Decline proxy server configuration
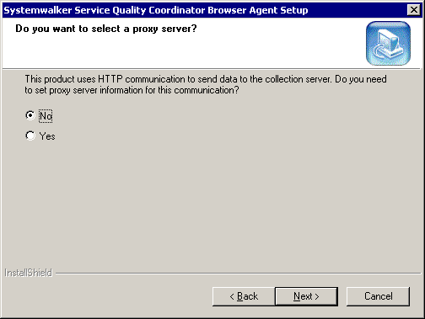Screen dimensions: 425x319 point(30,115)
